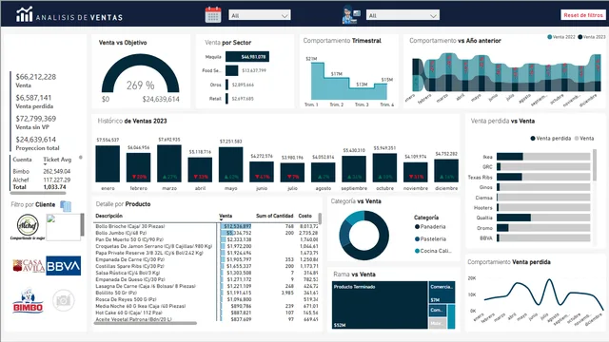Click the $66,212,228 Venta card

coord(36,80)
